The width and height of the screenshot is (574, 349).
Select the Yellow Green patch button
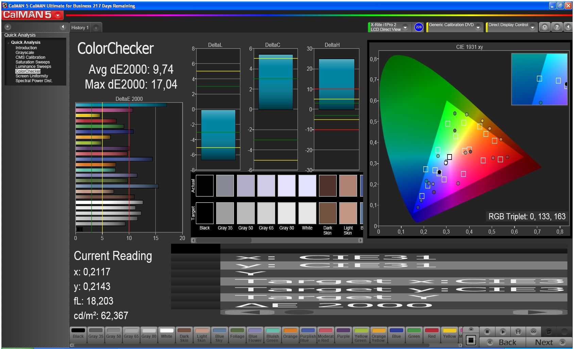point(361,335)
